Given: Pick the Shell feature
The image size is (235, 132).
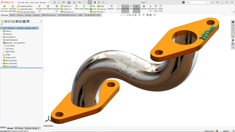Looking at the screenshot, I should [x=93, y=12].
